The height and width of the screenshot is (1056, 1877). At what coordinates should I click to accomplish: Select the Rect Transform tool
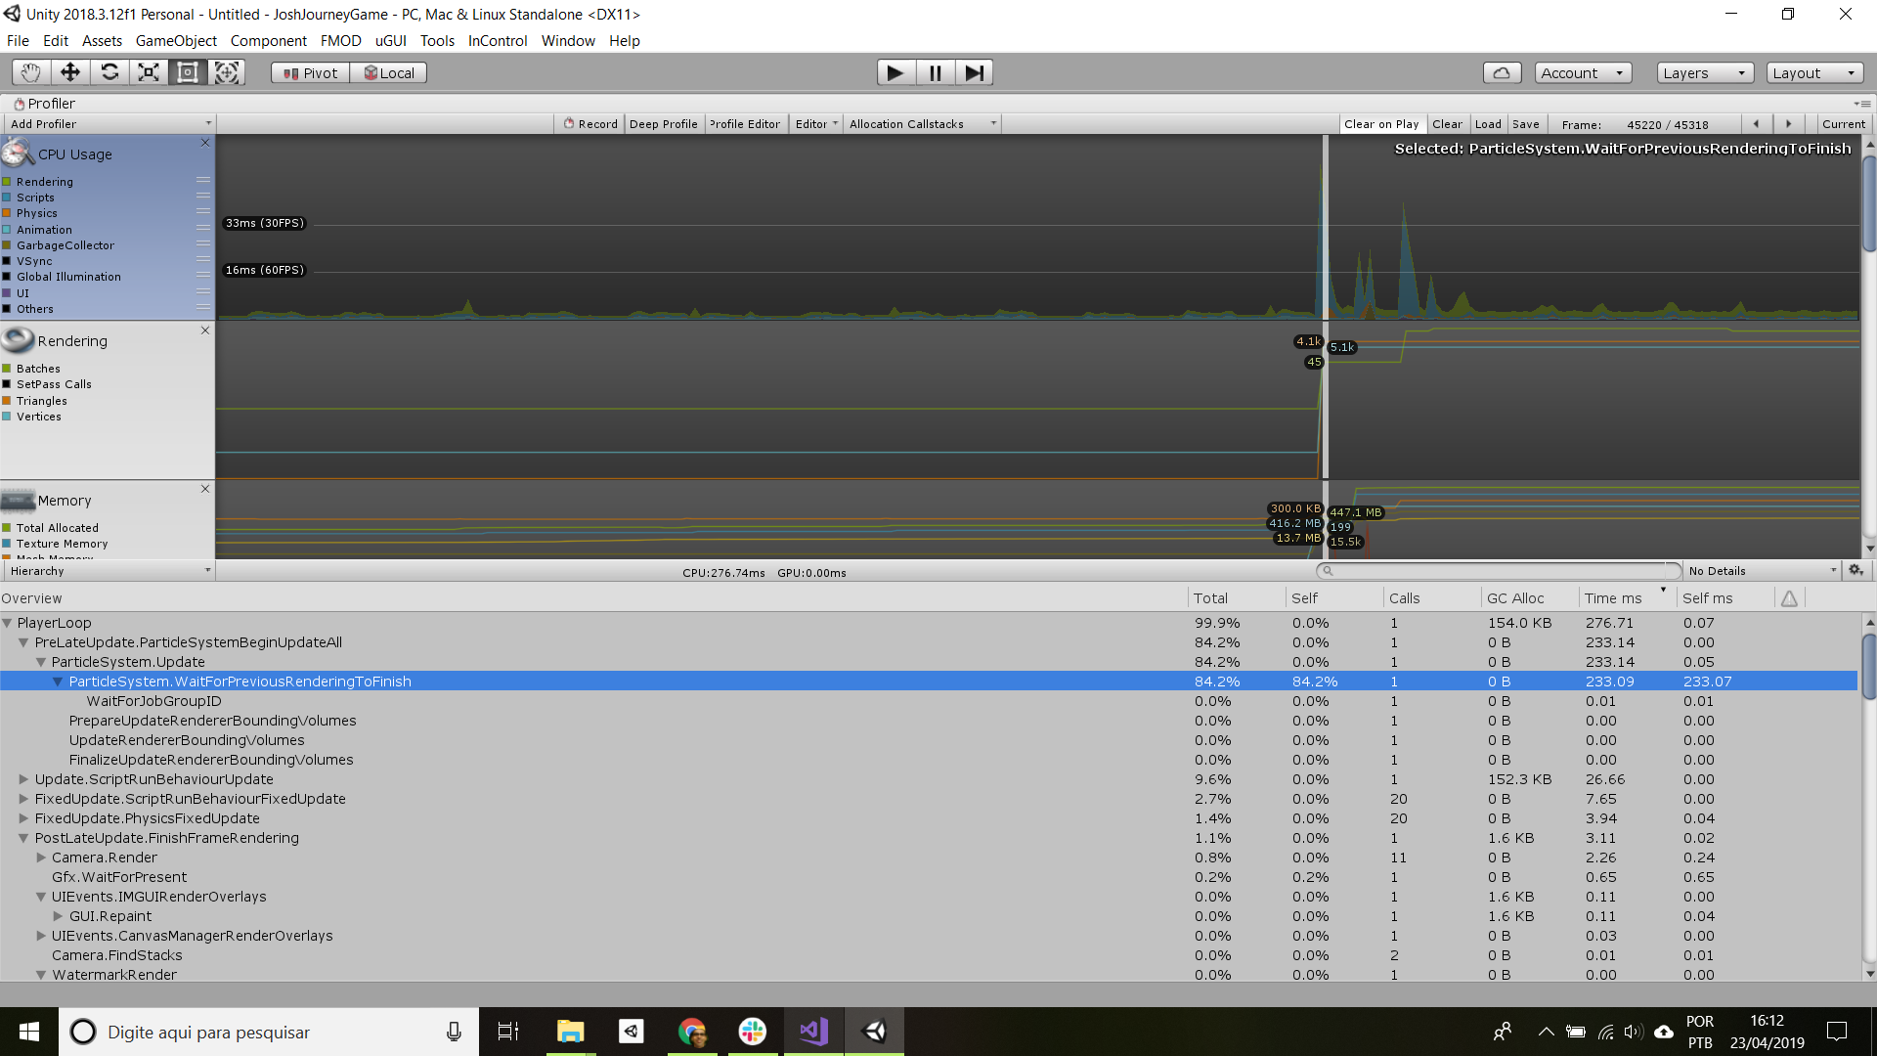(188, 71)
